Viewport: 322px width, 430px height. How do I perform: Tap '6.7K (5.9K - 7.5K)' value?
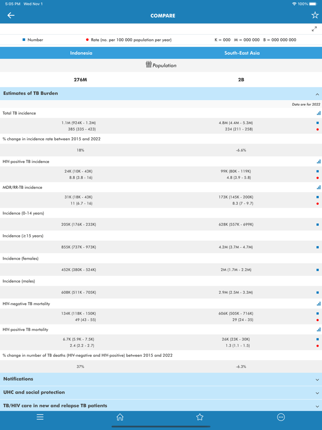[x=78, y=339]
